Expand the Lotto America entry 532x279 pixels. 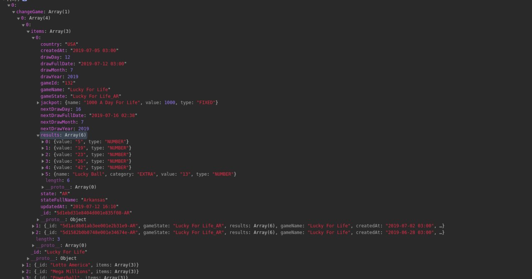(24, 265)
